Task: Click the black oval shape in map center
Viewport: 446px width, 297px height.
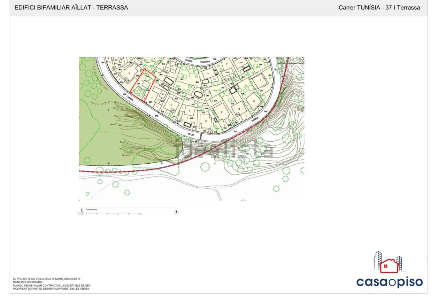Action: pyautogui.click(x=198, y=94)
